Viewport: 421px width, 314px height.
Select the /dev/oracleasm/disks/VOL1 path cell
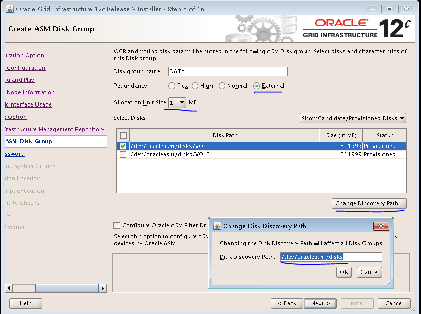(x=224, y=146)
